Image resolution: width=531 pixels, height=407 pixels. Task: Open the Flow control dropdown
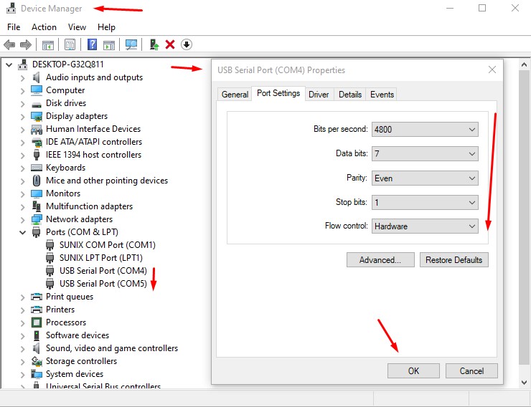pos(425,226)
